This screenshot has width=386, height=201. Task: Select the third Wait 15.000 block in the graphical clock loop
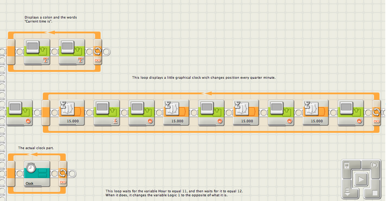coord(246,113)
